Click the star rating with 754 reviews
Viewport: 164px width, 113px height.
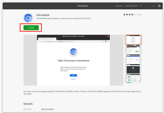[x=132, y=14]
